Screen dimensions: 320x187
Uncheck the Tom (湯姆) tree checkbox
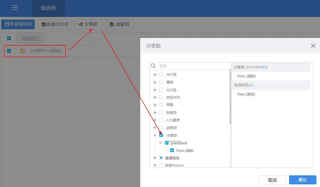[x=172, y=150]
